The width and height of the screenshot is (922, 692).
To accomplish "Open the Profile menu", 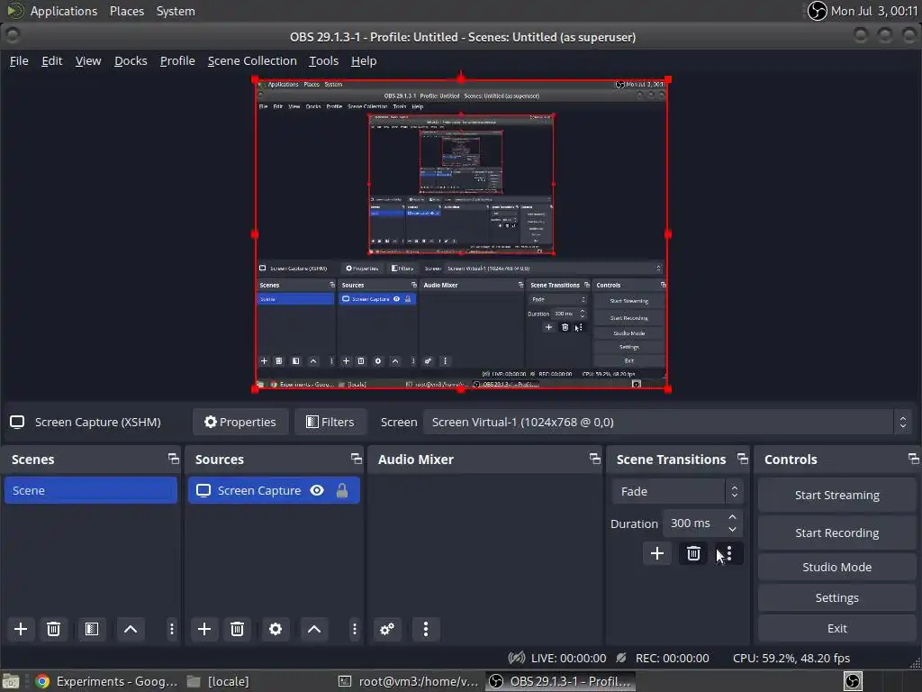I will [177, 60].
